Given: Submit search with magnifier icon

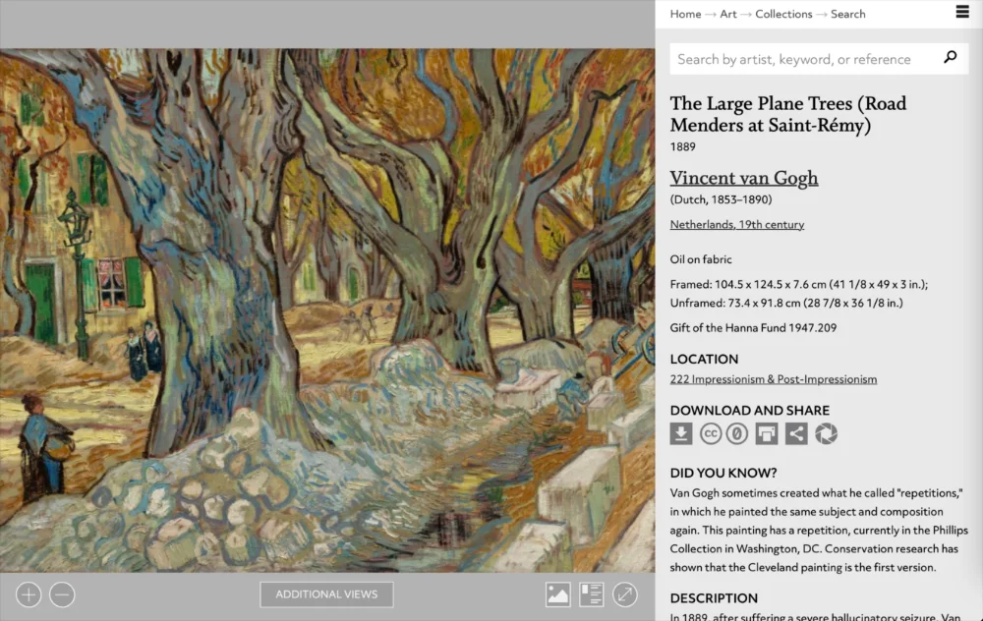Looking at the screenshot, I should tap(951, 58).
